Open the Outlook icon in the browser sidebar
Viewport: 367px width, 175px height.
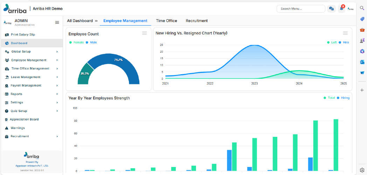coord(362,62)
